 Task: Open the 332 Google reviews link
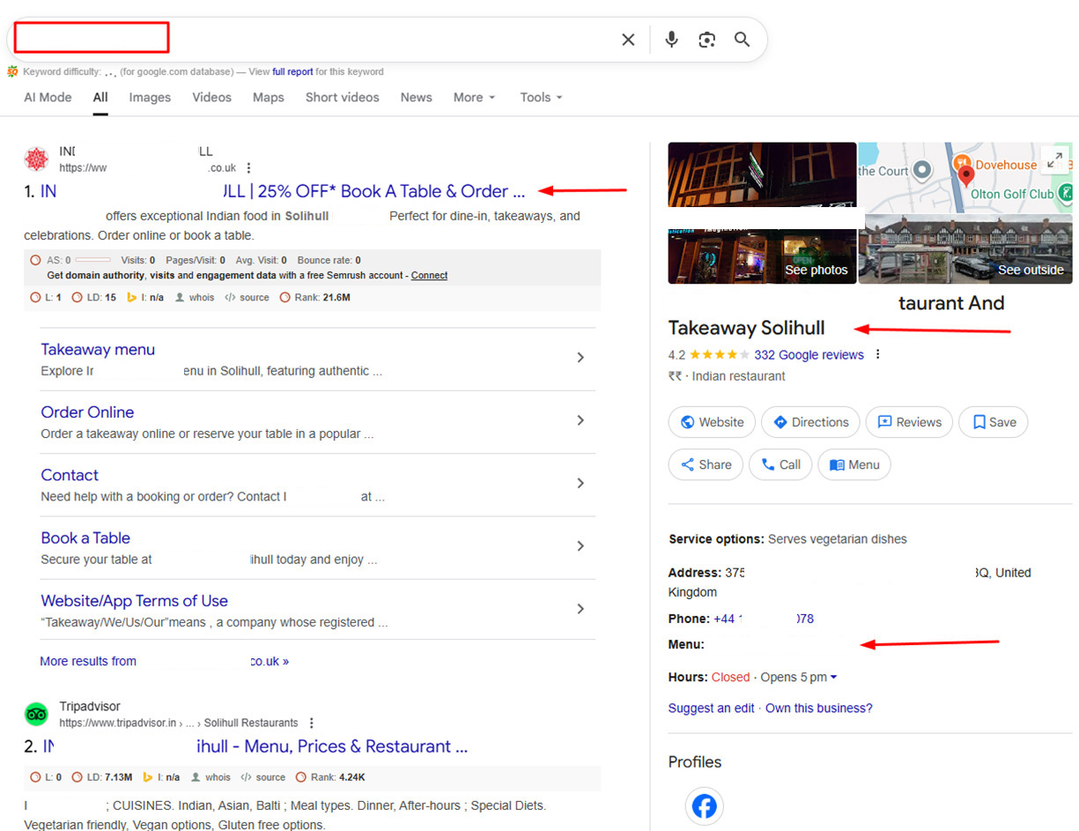coord(809,355)
